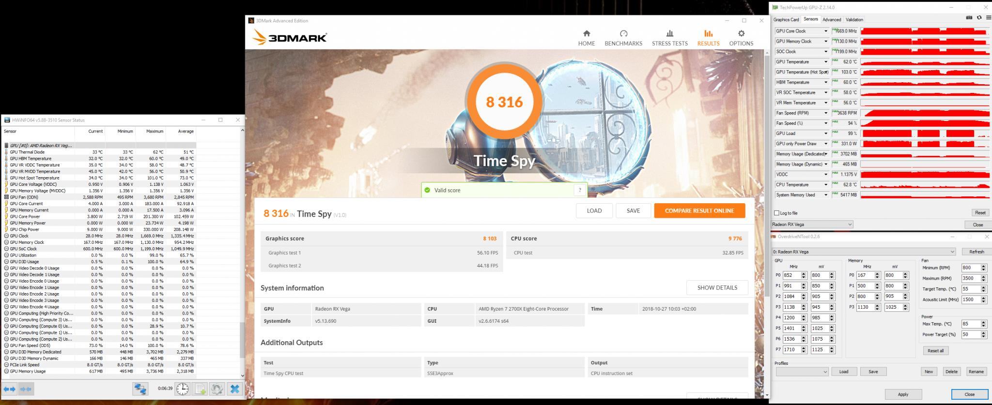This screenshot has height=405, width=992.
Task: Click HWiNFO sensor list scrollbar thumb
Action: (242, 340)
